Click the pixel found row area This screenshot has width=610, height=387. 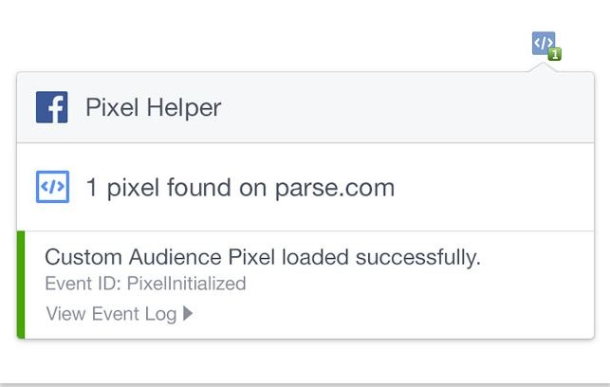305,187
